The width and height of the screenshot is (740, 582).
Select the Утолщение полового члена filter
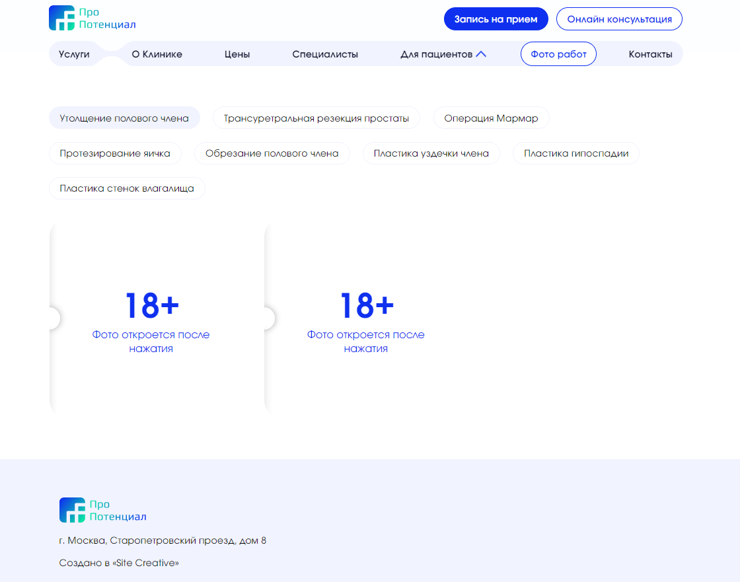(124, 118)
